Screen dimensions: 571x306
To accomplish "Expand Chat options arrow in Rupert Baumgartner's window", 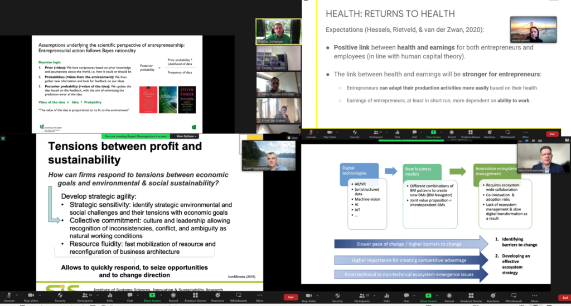I will pos(138,295).
